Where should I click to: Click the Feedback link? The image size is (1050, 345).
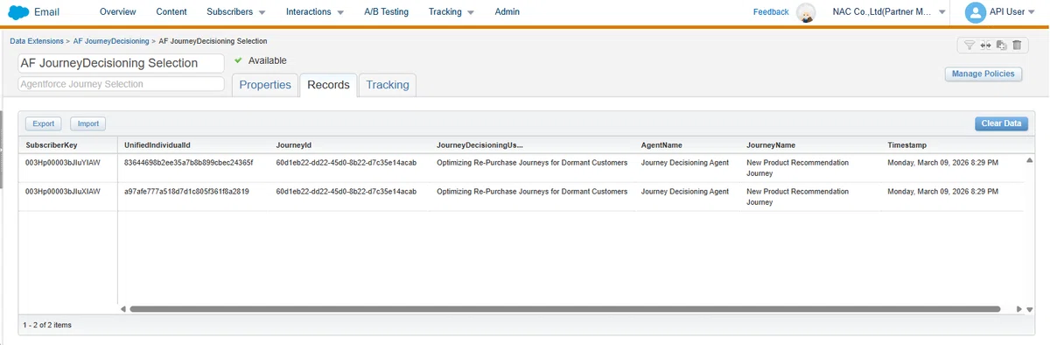click(x=771, y=12)
